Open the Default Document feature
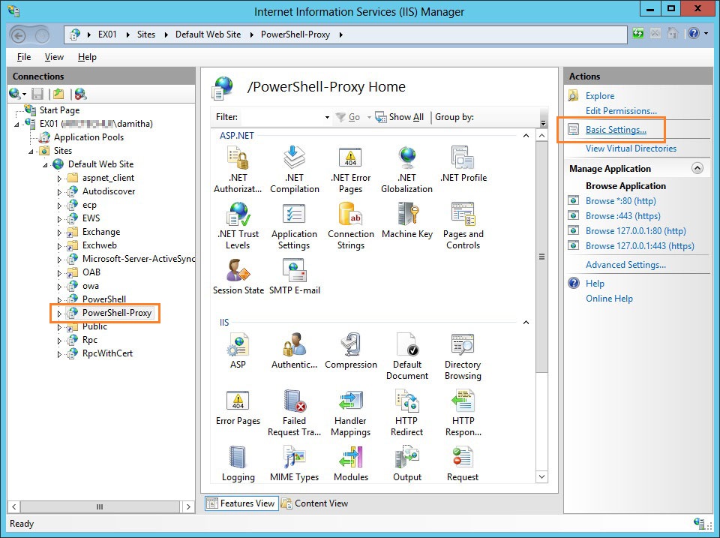 coord(406,356)
